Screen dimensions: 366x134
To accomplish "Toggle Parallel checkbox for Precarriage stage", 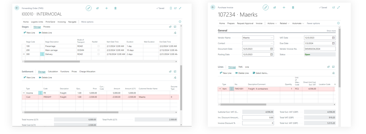I will click(x=98, y=46).
